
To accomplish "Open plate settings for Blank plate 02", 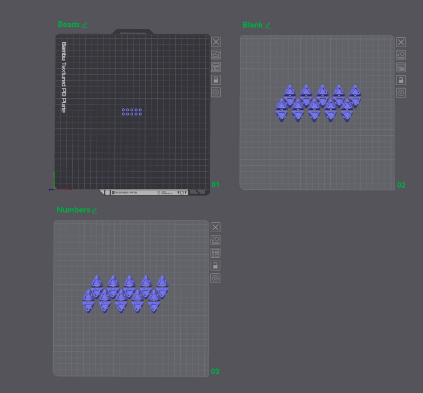I will pyautogui.click(x=401, y=93).
